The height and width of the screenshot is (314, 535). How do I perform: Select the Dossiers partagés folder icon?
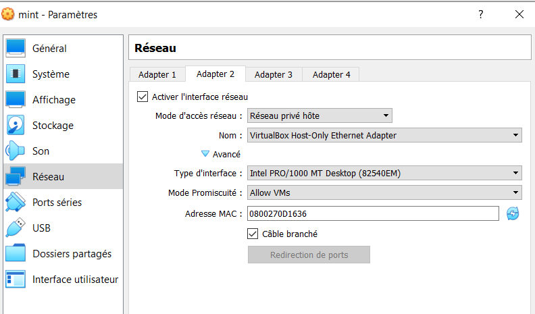click(16, 254)
